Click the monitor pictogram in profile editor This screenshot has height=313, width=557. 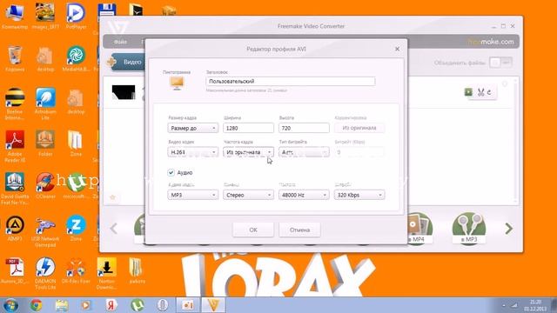pyautogui.click(x=177, y=83)
